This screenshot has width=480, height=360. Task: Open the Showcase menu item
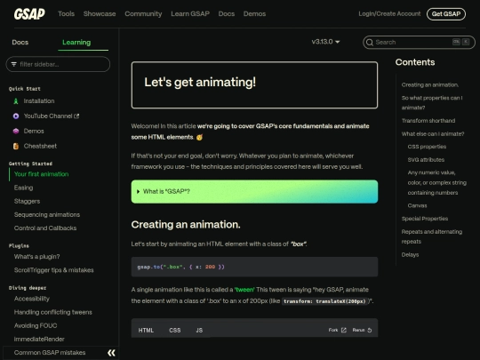tap(100, 13)
